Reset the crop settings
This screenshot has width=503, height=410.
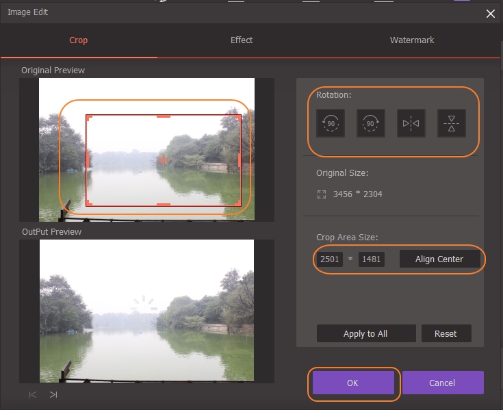tap(446, 333)
